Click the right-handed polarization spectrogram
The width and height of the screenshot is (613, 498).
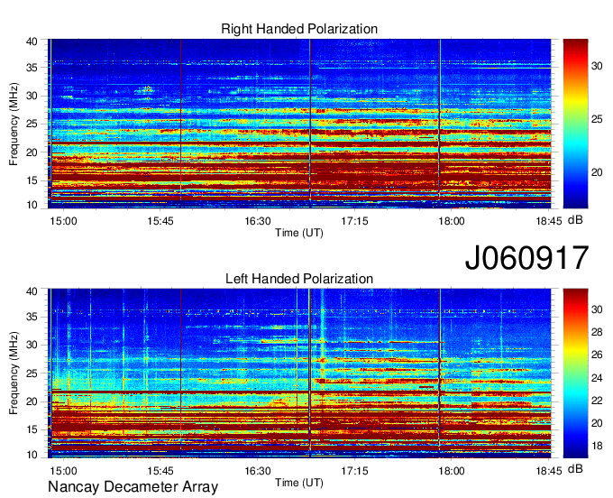coord(299,124)
